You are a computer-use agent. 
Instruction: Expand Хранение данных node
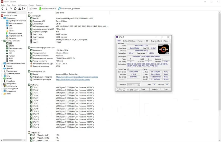click(x=2, y=74)
